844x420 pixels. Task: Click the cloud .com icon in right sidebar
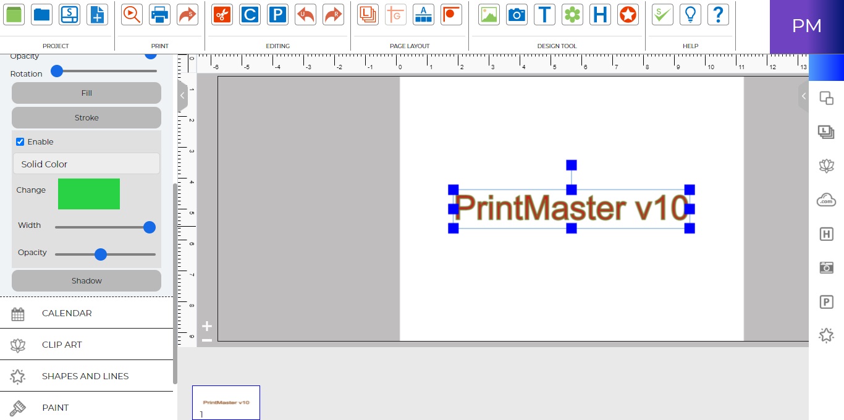[x=826, y=199]
